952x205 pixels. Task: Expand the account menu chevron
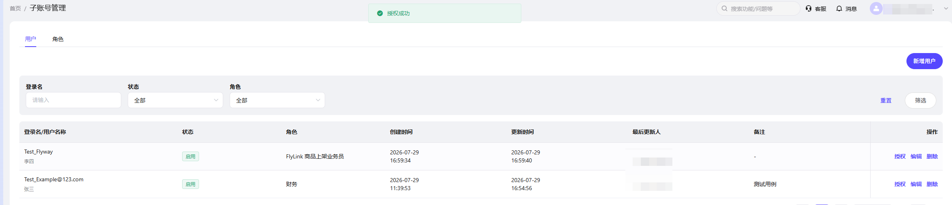[x=946, y=8]
